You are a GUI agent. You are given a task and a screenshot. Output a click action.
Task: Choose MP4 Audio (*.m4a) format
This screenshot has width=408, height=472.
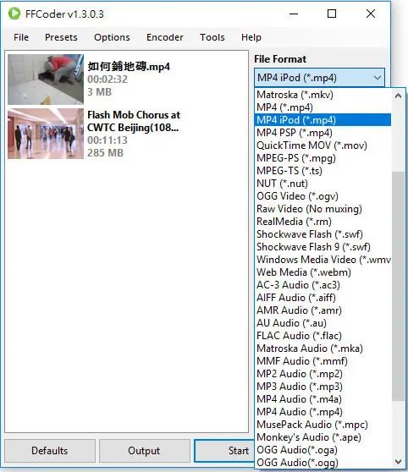[x=323, y=399]
